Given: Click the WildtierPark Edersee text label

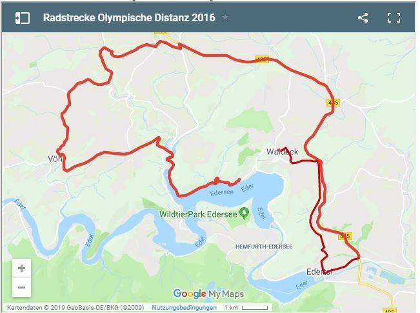Looking at the screenshot, I should click(x=198, y=214).
